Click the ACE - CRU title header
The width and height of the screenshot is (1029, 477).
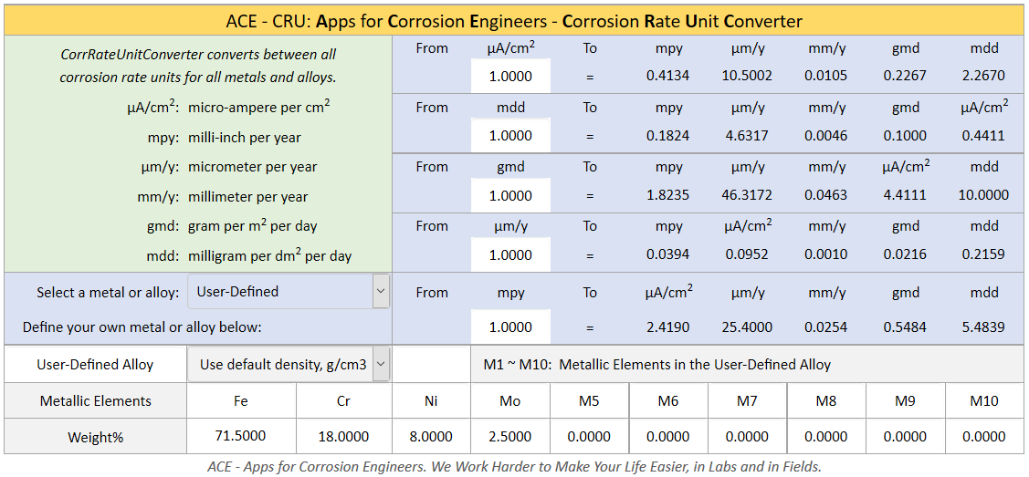click(x=514, y=21)
